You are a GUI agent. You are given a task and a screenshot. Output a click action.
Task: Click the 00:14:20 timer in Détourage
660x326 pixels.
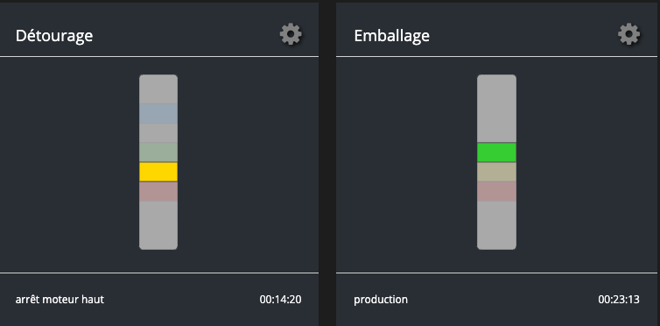click(x=280, y=300)
